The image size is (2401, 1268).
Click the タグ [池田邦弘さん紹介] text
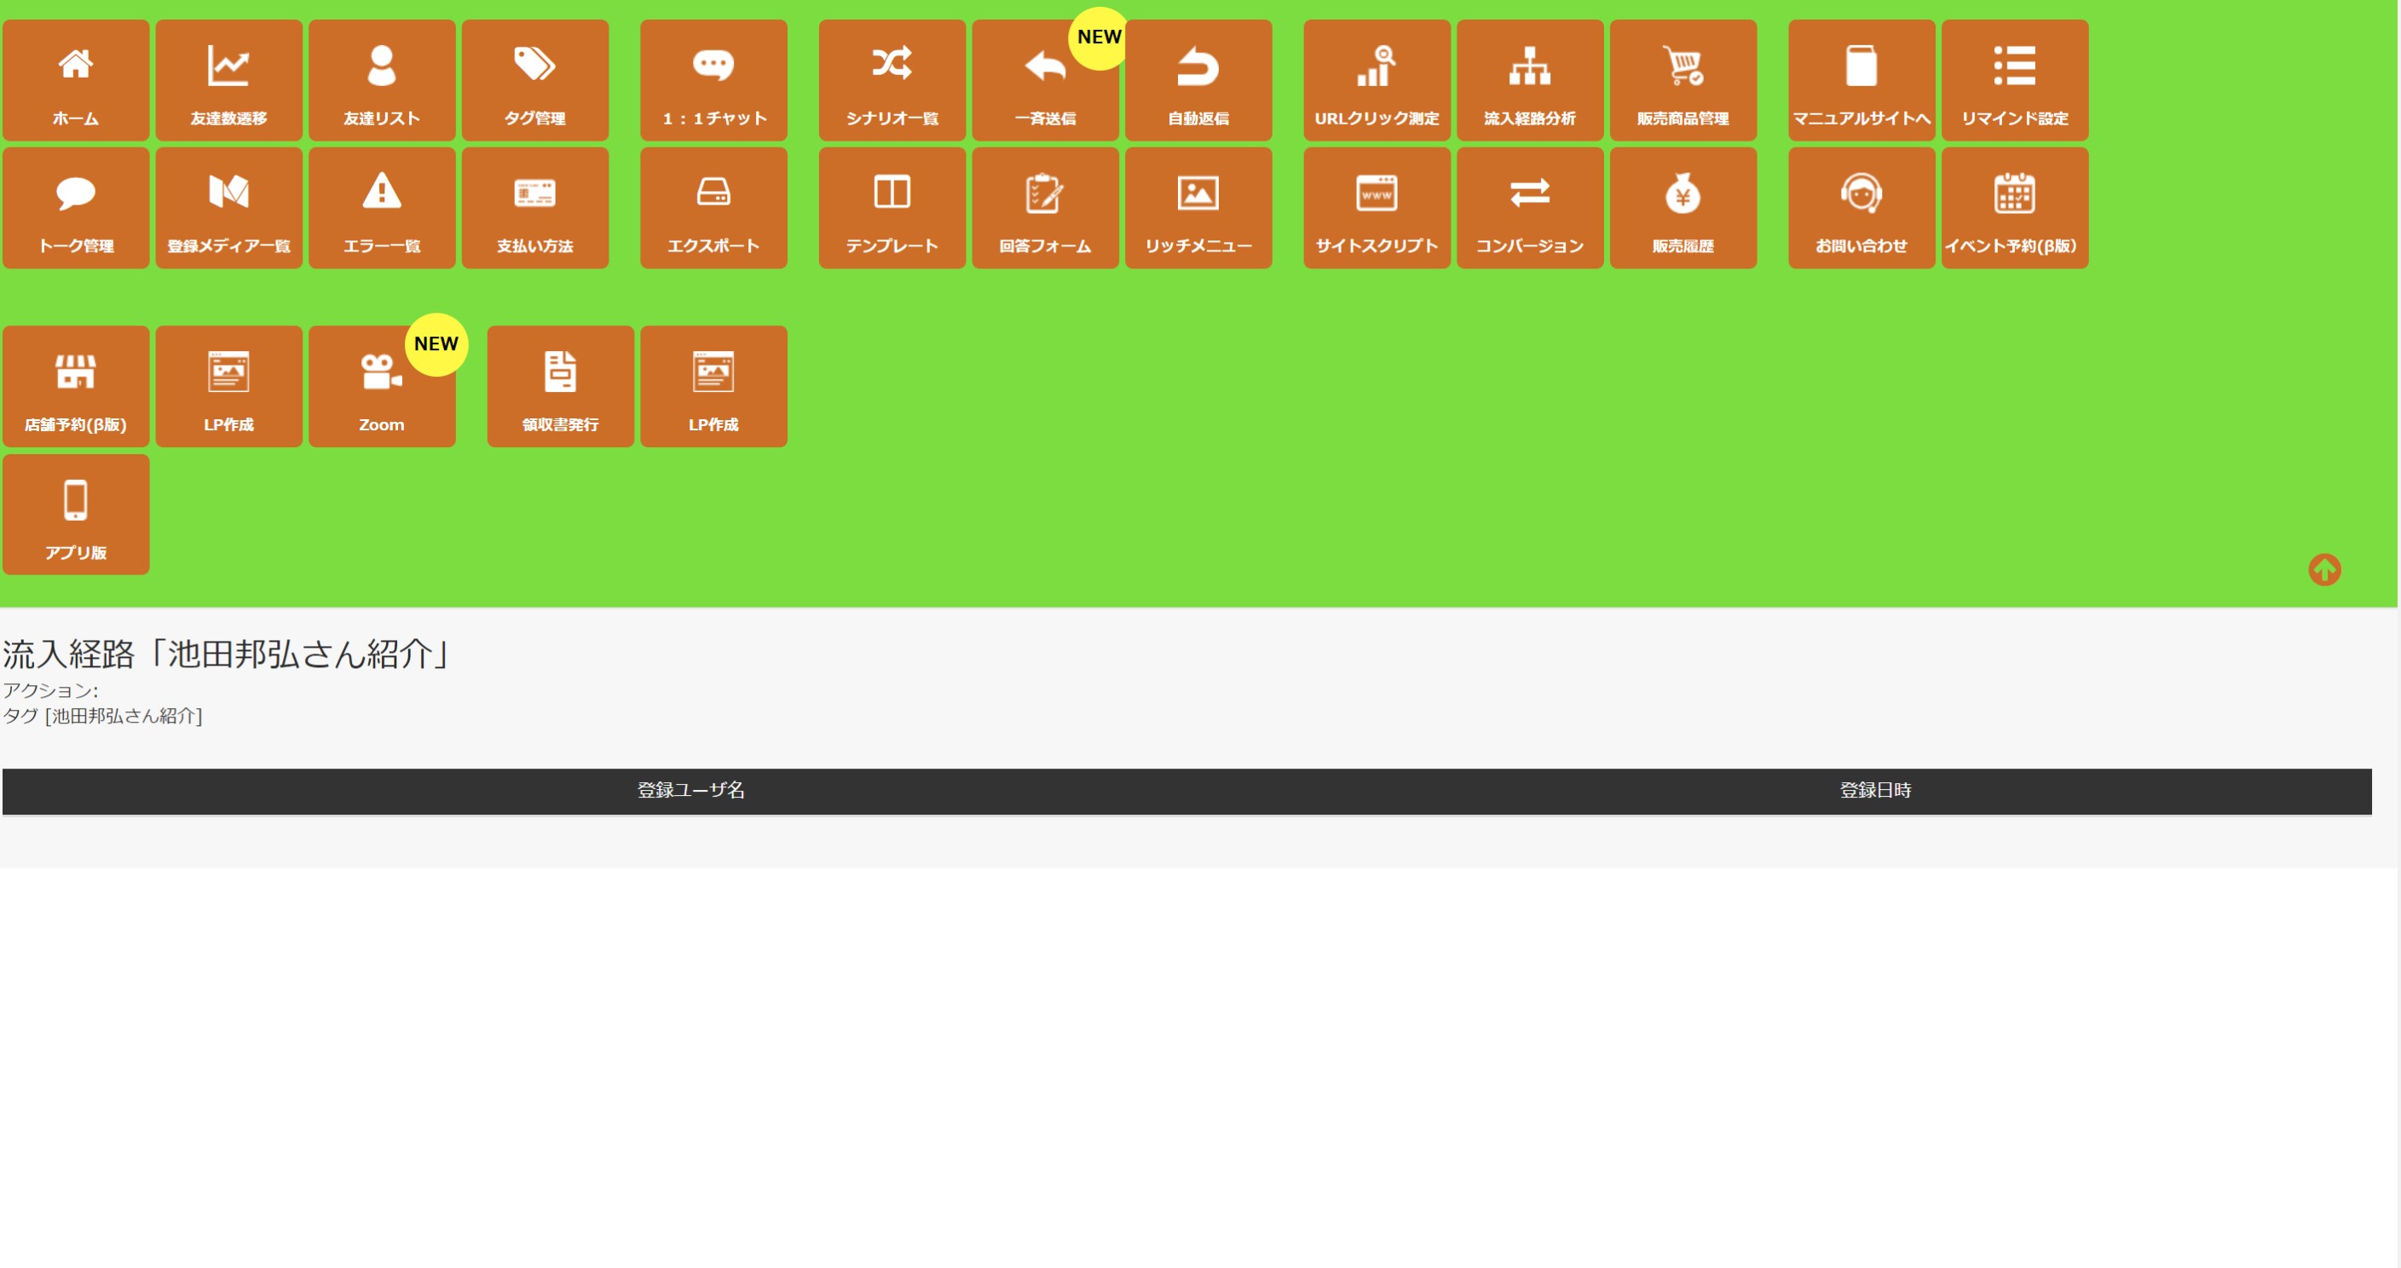coord(102,716)
